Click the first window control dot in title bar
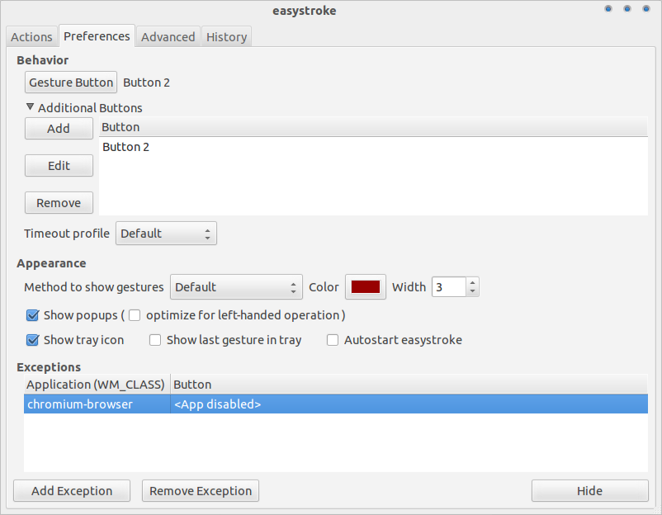The image size is (662, 515). click(608, 9)
